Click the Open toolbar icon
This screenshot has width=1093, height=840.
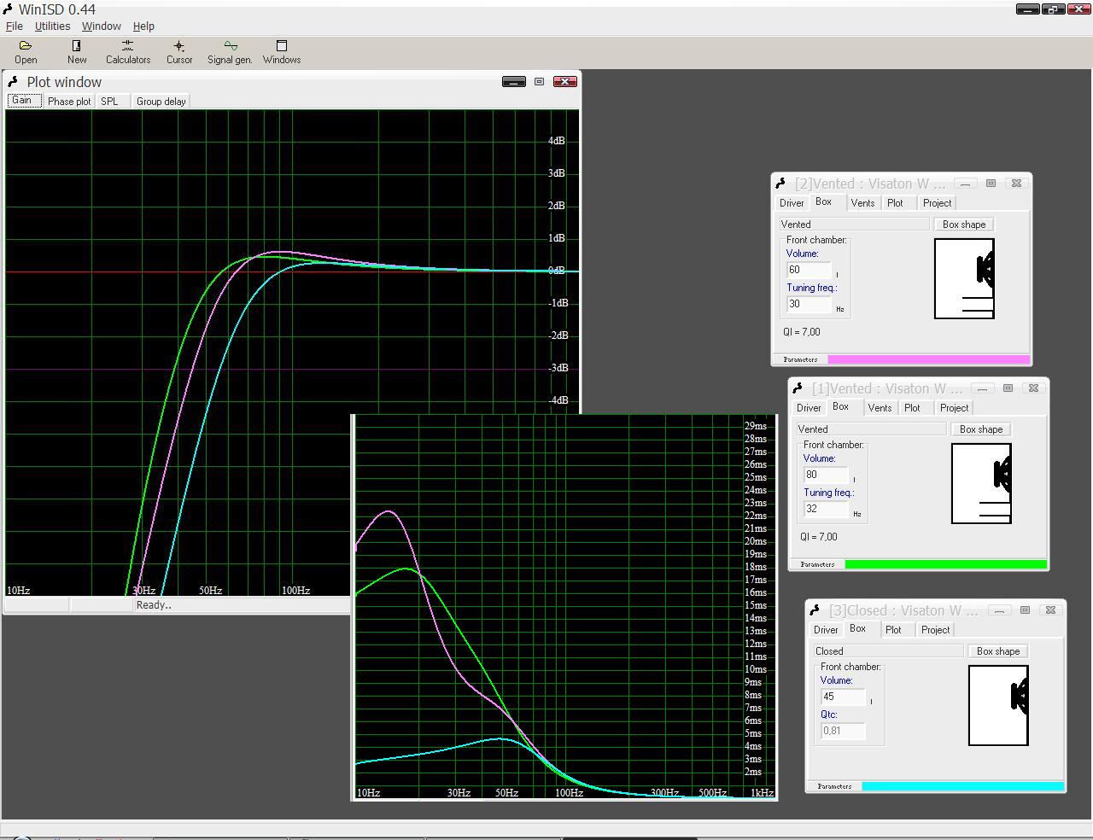click(26, 51)
